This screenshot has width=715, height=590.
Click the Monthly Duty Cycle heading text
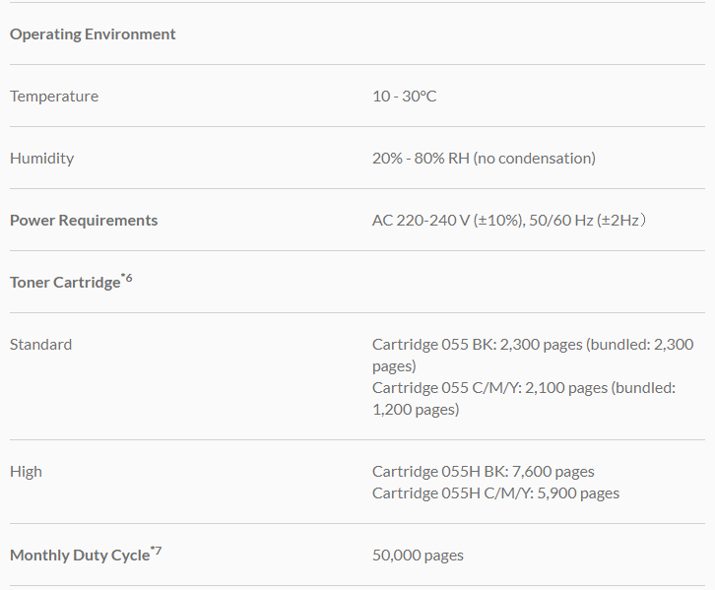pos(79,556)
